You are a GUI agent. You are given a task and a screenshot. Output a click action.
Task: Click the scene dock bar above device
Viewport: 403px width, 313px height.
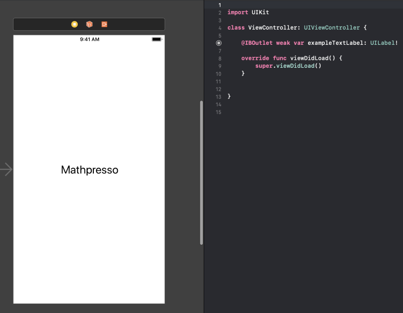[130, 24]
